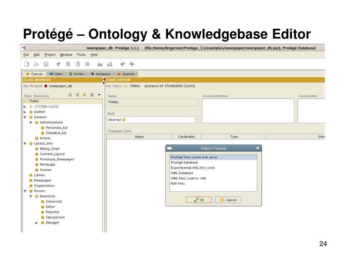Close the Select Format dialog
The image size is (348, 261).
tap(258, 148)
